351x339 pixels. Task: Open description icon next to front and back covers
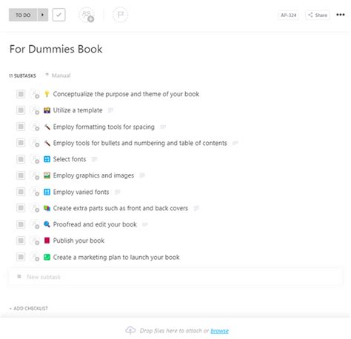(196, 208)
